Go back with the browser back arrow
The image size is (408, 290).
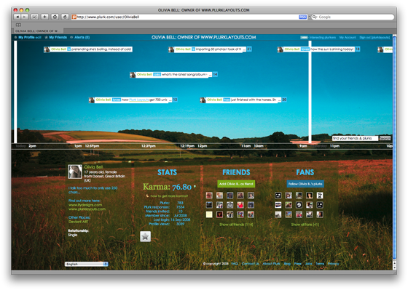[17, 17]
